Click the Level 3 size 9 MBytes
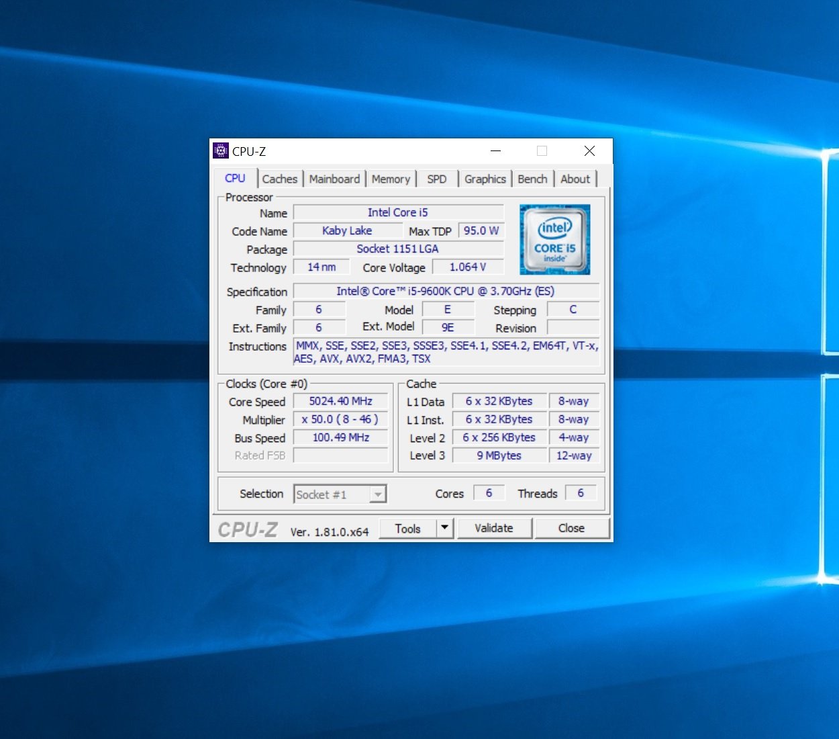 click(499, 455)
